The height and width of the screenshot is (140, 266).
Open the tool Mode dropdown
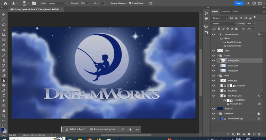57,3
